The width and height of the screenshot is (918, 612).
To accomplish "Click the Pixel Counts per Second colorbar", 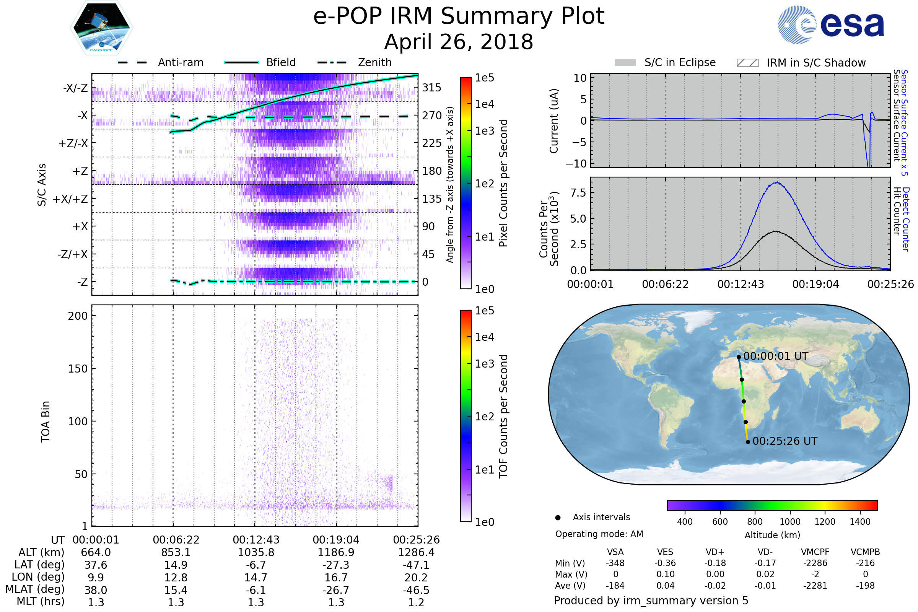I will point(466,183).
